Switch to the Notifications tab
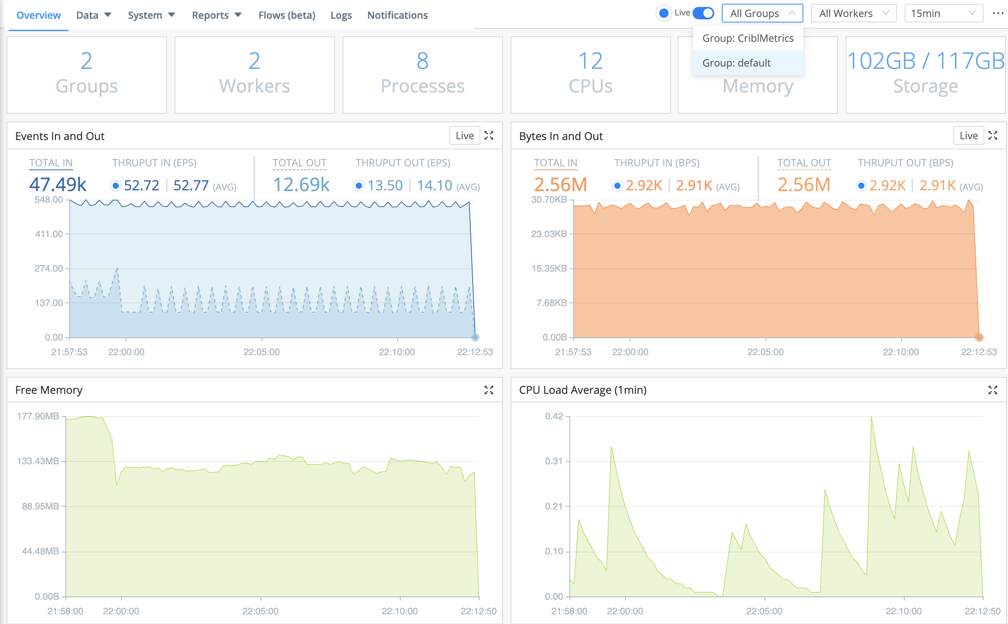Screen dimensions: 1008x624 (397, 15)
